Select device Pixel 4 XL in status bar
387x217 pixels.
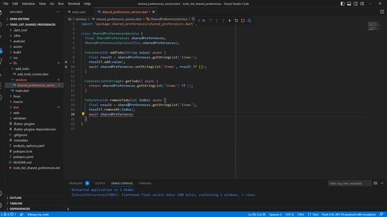pos(348,215)
